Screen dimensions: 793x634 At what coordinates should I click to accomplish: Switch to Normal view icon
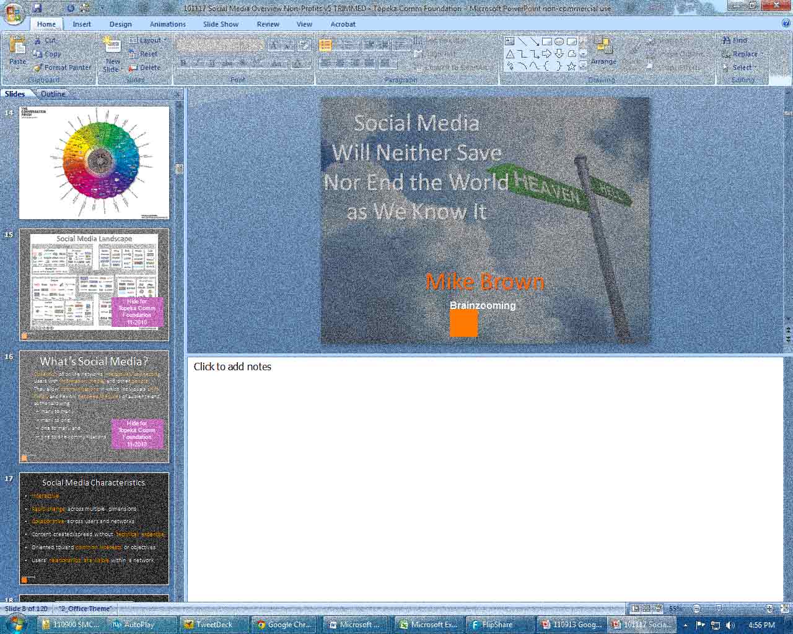tap(635, 609)
